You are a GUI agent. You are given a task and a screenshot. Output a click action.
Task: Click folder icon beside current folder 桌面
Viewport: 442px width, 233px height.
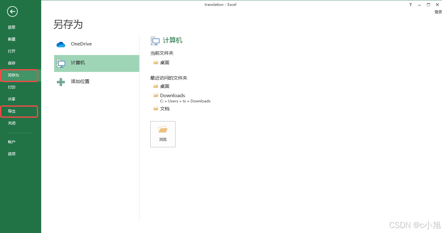[156, 62]
